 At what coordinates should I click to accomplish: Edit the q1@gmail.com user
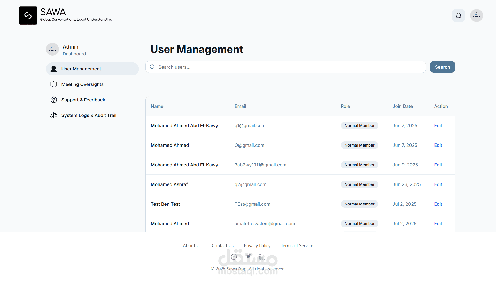pos(438,126)
